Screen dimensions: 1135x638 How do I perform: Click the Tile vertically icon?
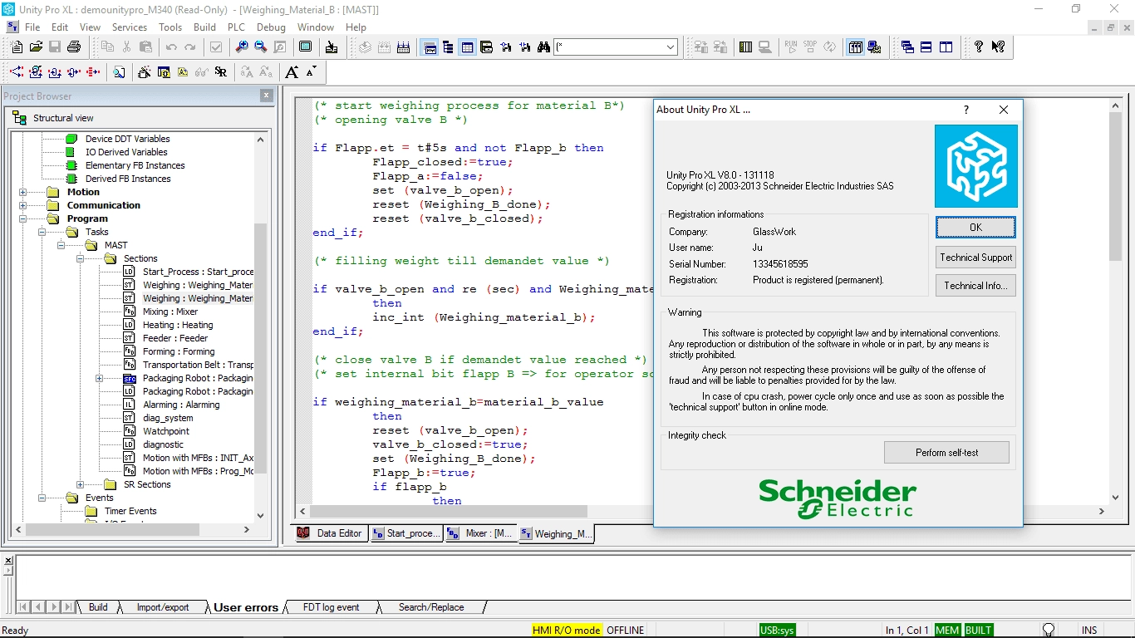coord(946,47)
